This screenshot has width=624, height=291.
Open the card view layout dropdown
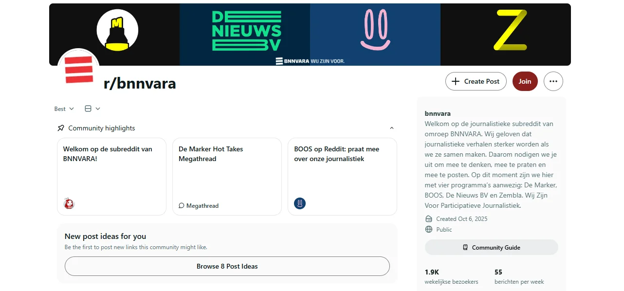coord(92,109)
